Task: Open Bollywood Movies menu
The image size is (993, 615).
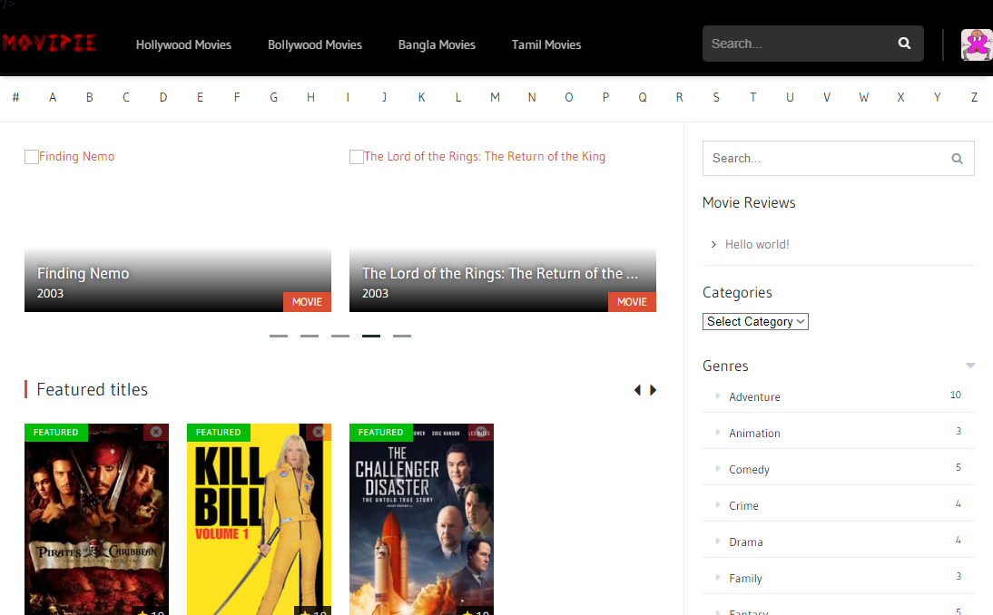Action: [x=315, y=45]
